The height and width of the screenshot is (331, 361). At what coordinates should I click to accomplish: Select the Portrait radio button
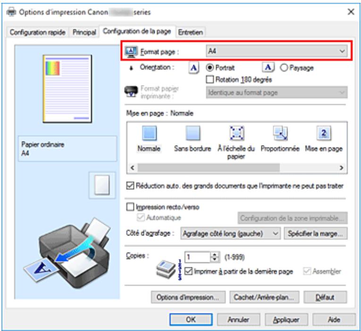pyautogui.click(x=210, y=67)
